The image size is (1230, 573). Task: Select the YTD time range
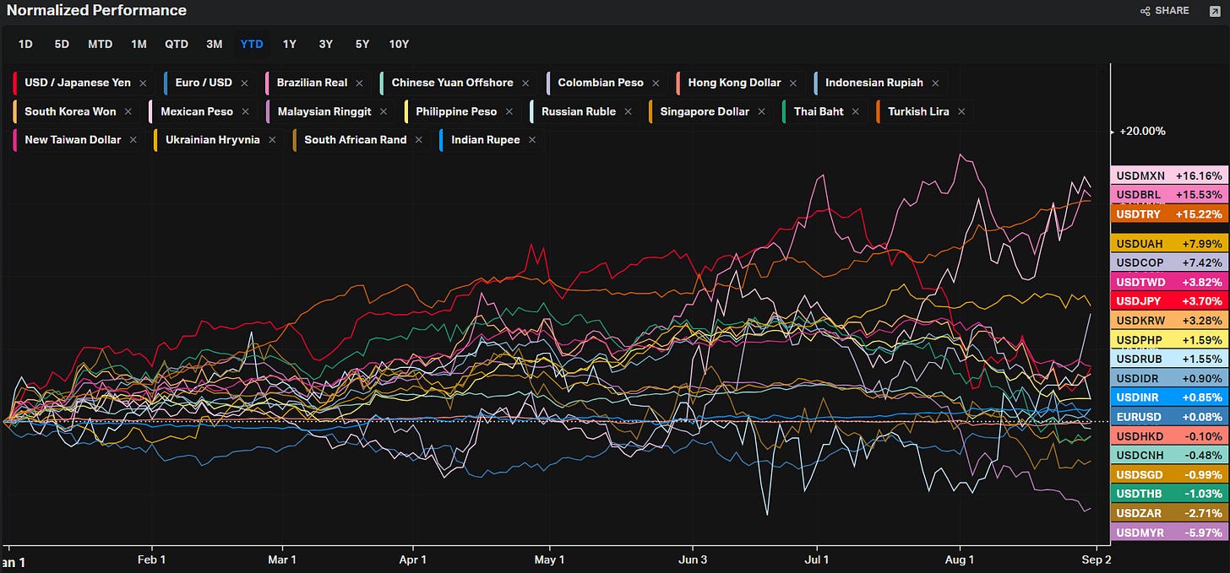(252, 44)
